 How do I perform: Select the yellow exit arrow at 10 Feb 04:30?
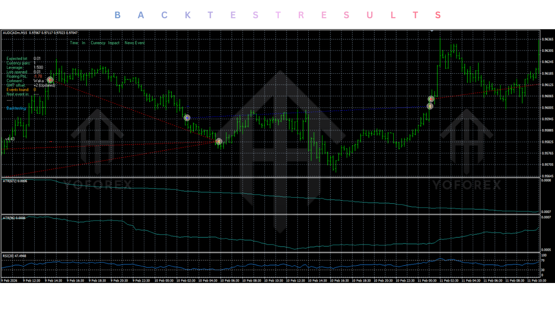point(219,141)
